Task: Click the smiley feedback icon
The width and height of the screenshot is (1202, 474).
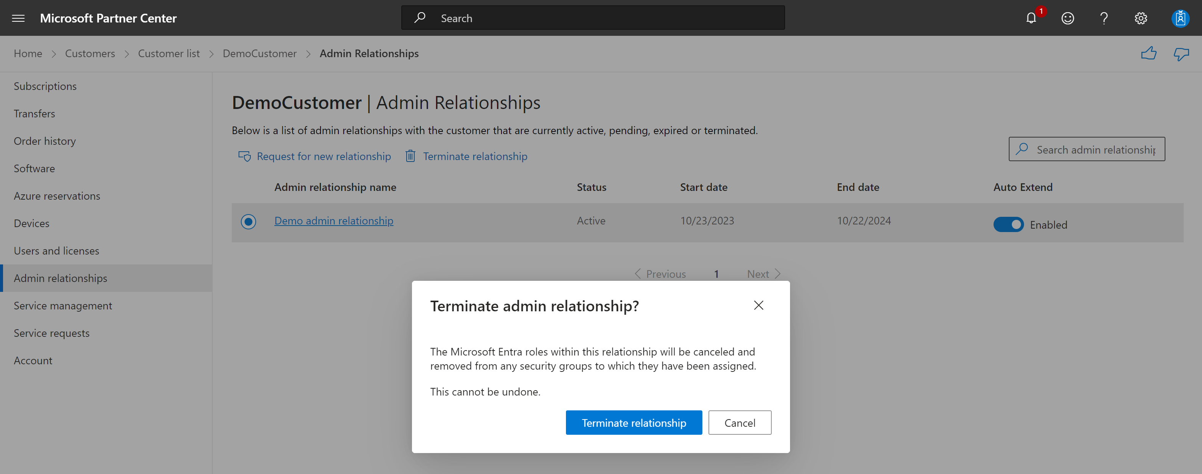Action: point(1068,18)
